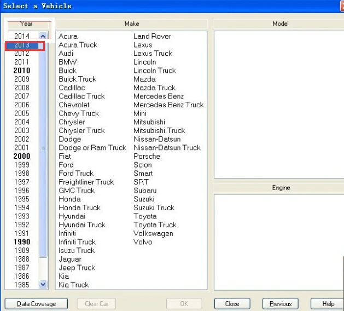This screenshot has height=311, width=344.
Task: Click the year list scrollbar thumb
Action: 43,149
